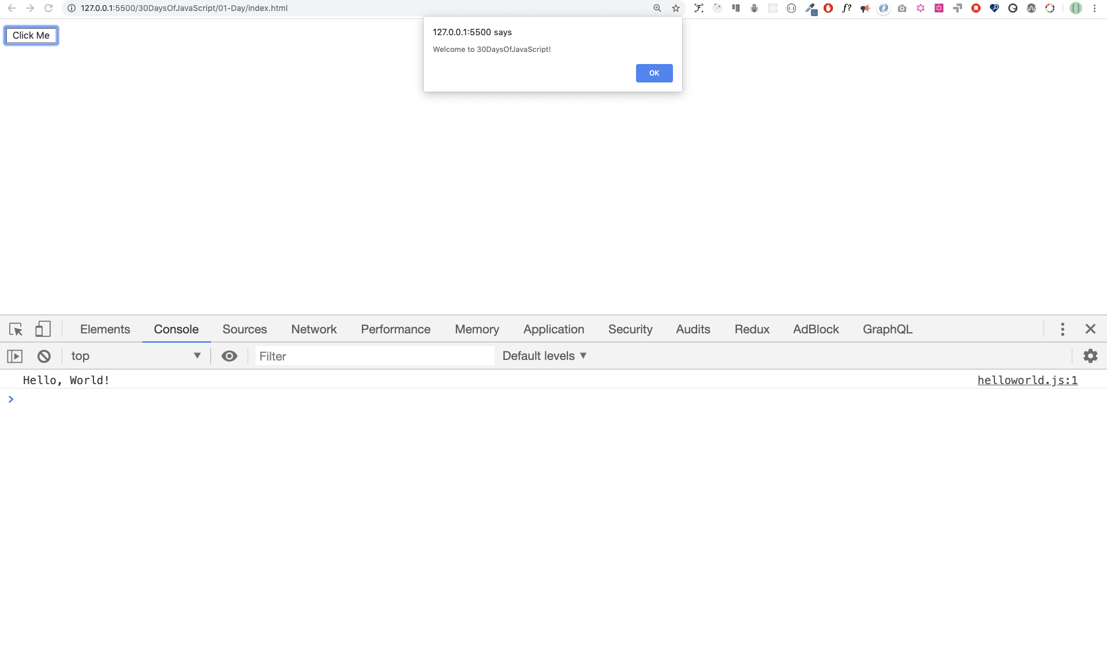Screen dimensions: 1107x661
Task: Open the DevTools three-dot customize menu
Action: click(x=1062, y=329)
